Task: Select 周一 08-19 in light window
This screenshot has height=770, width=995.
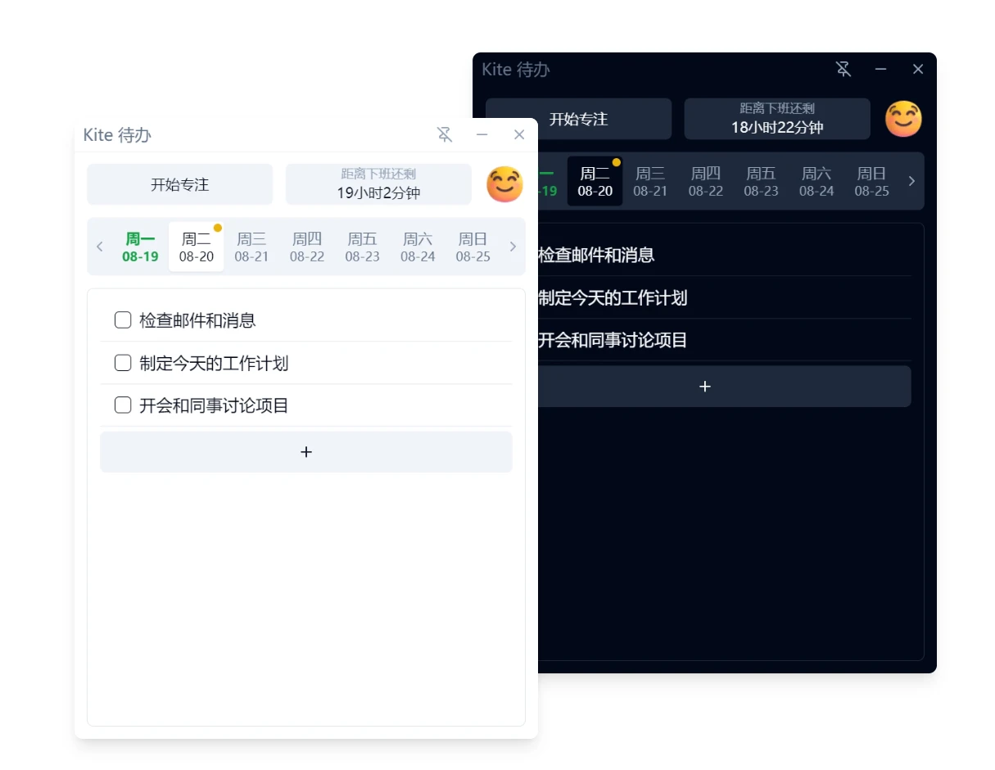Action: coord(140,247)
